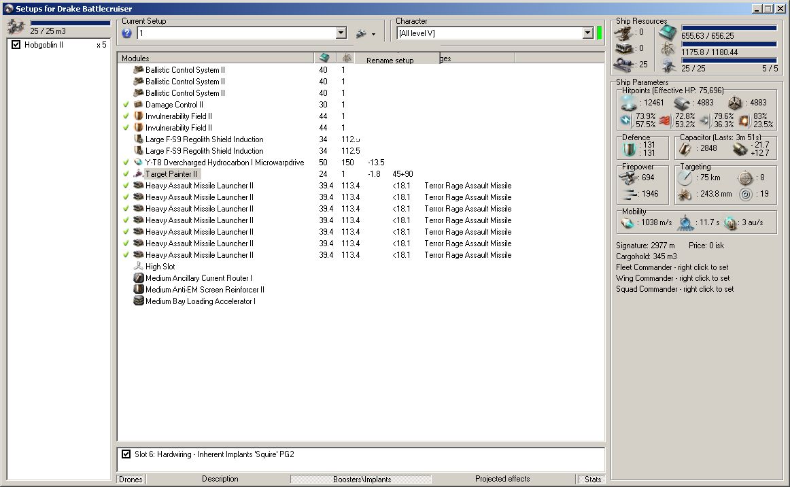This screenshot has height=487, width=790.
Task: Click the Defence shield icon showing 131
Action: click(629, 149)
